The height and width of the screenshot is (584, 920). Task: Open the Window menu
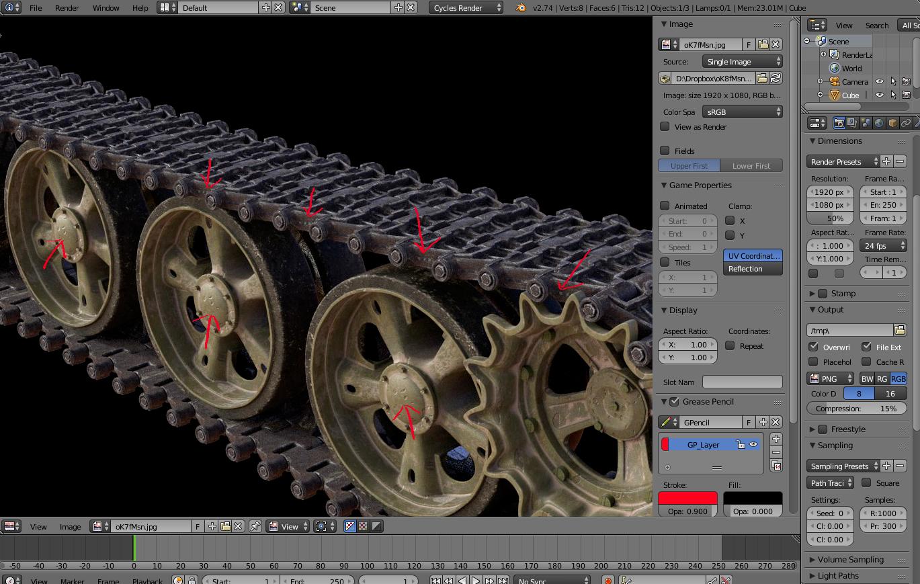pyautogui.click(x=106, y=7)
